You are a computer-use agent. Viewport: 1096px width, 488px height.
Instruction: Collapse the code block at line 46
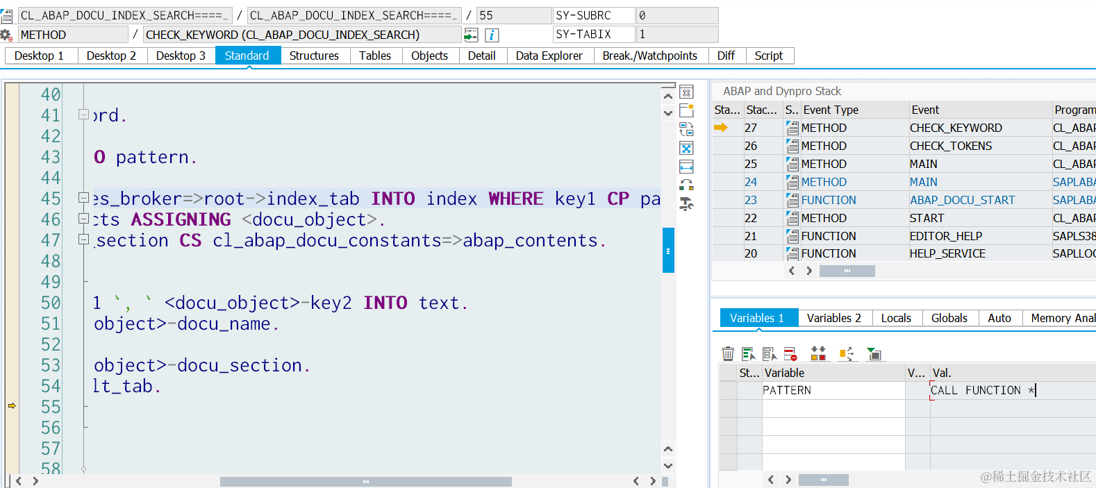(83, 219)
